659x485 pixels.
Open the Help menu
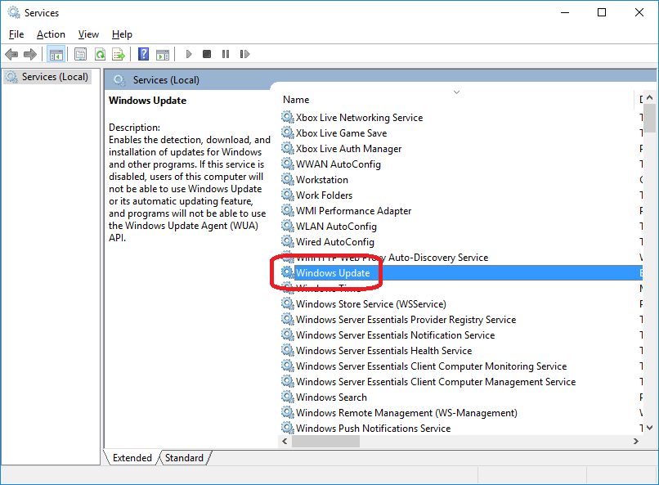[122, 34]
